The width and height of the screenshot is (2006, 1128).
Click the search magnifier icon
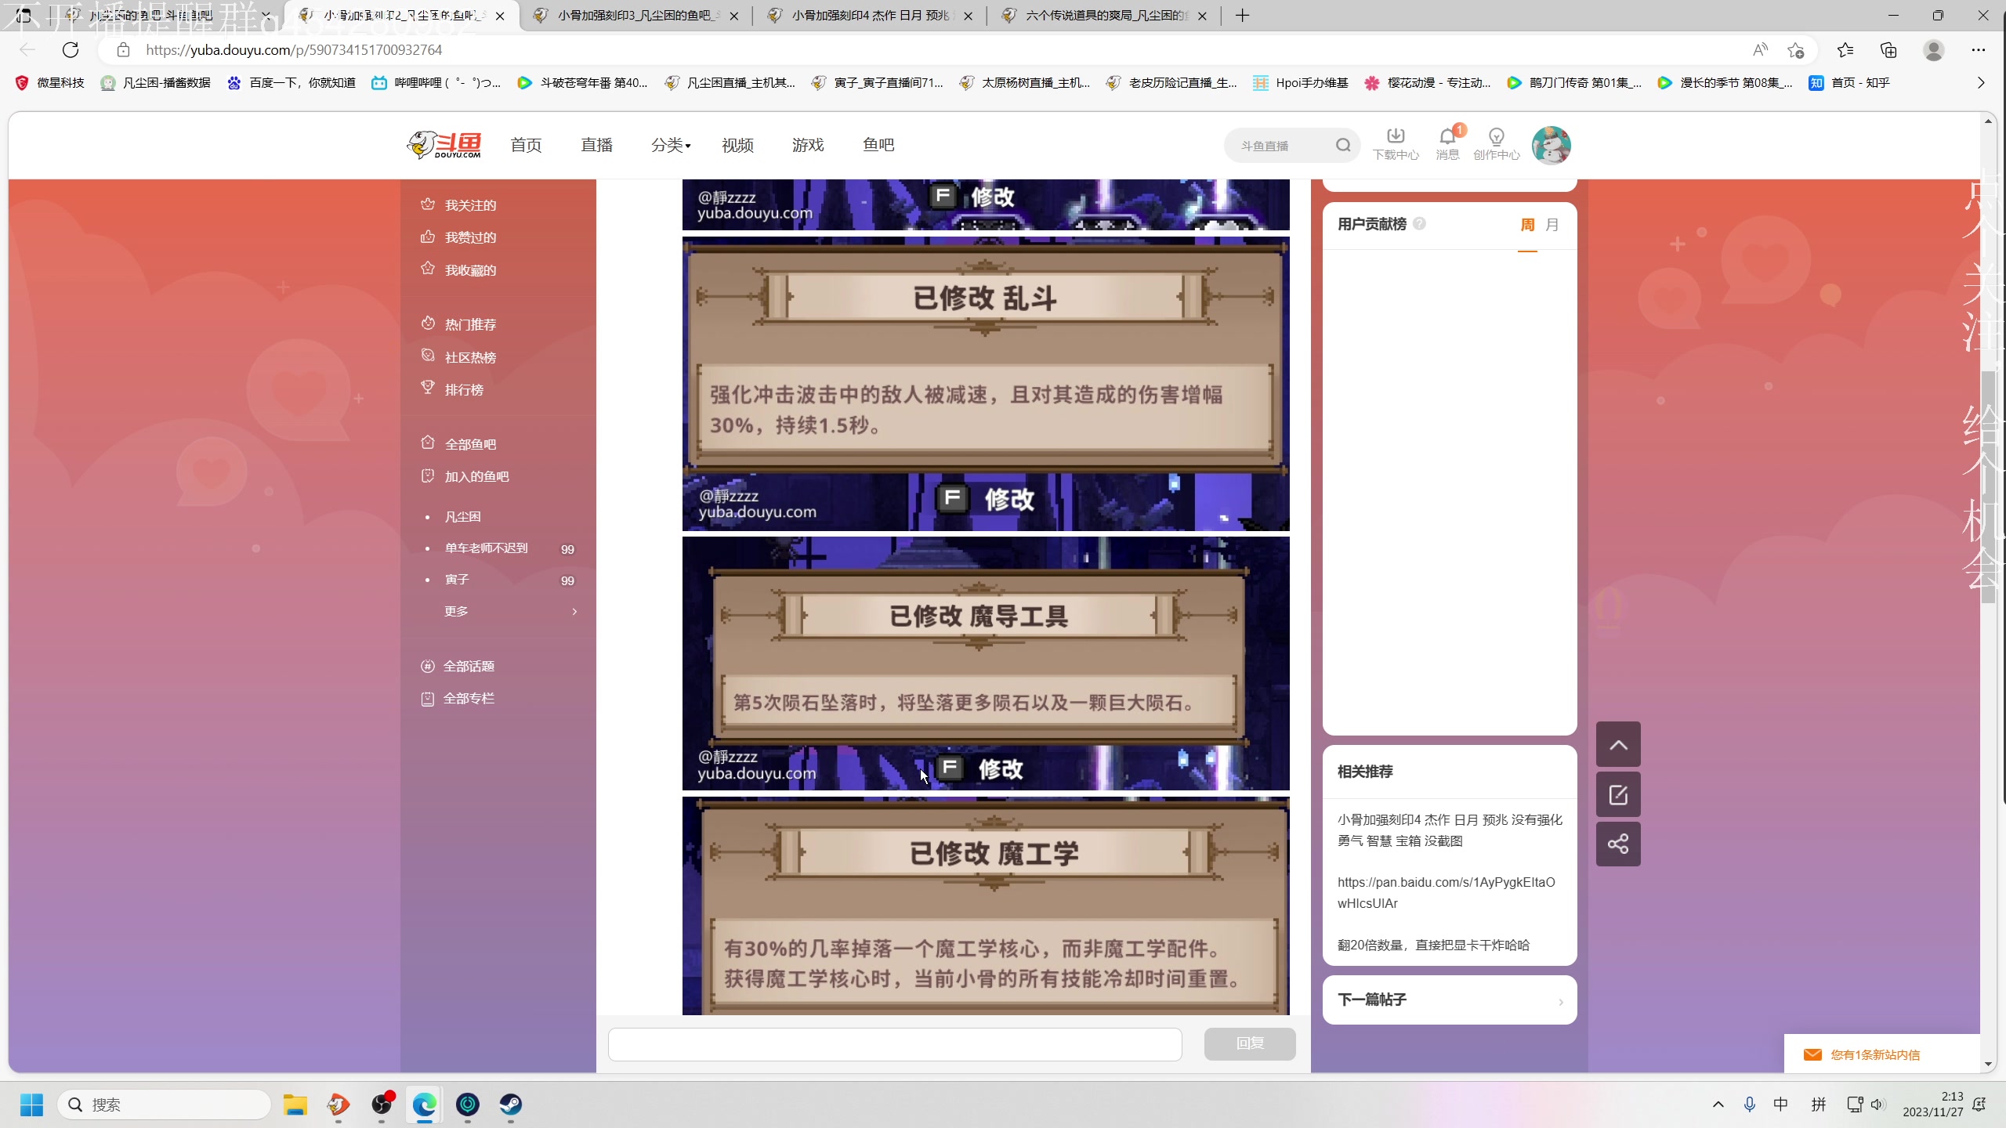(x=1343, y=145)
